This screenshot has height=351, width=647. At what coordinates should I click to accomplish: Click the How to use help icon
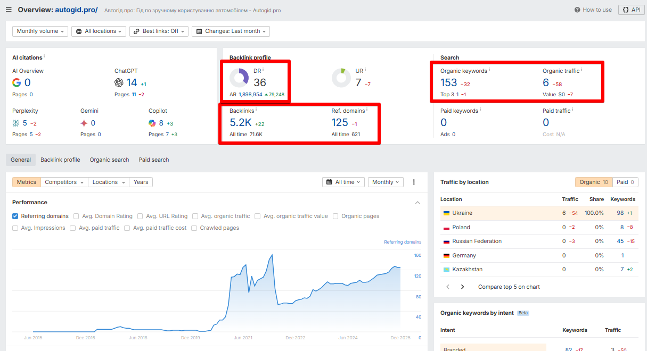coord(577,10)
